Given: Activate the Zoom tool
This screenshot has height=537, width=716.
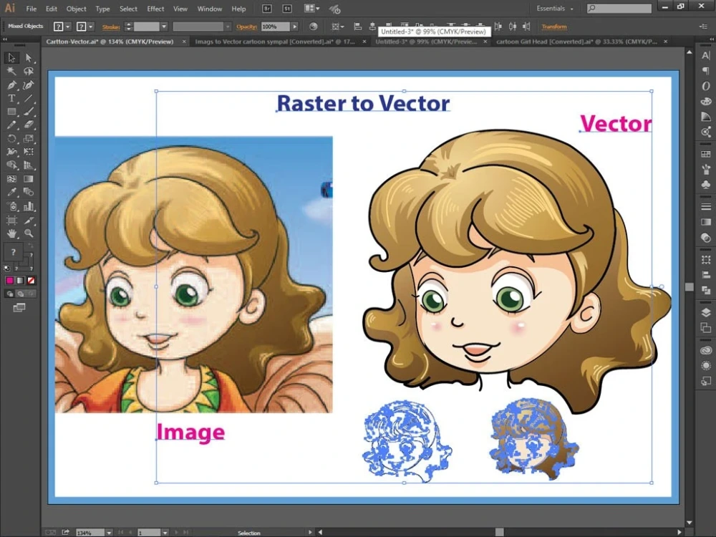Looking at the screenshot, I should (x=29, y=233).
